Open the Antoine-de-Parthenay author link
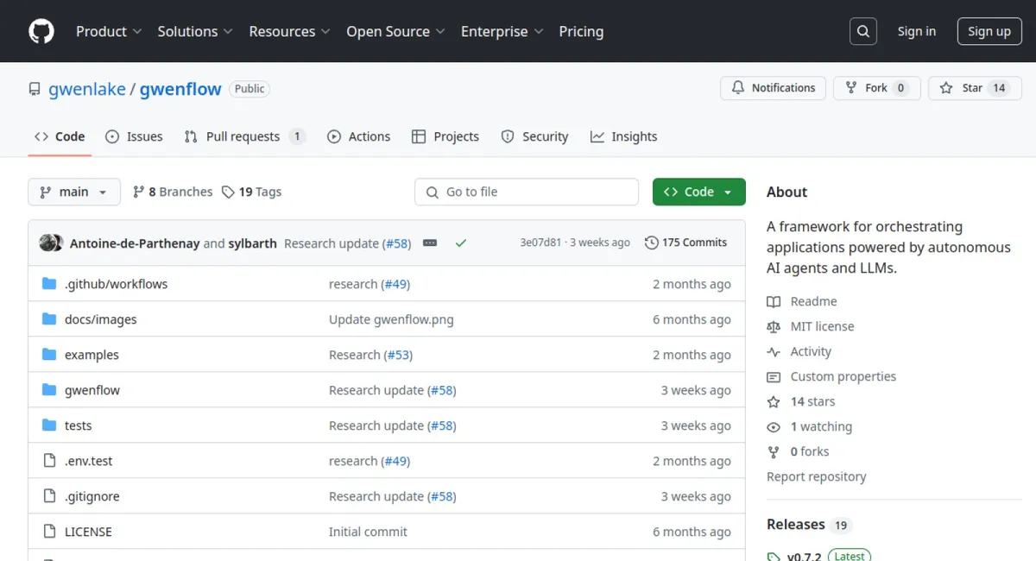 (134, 243)
